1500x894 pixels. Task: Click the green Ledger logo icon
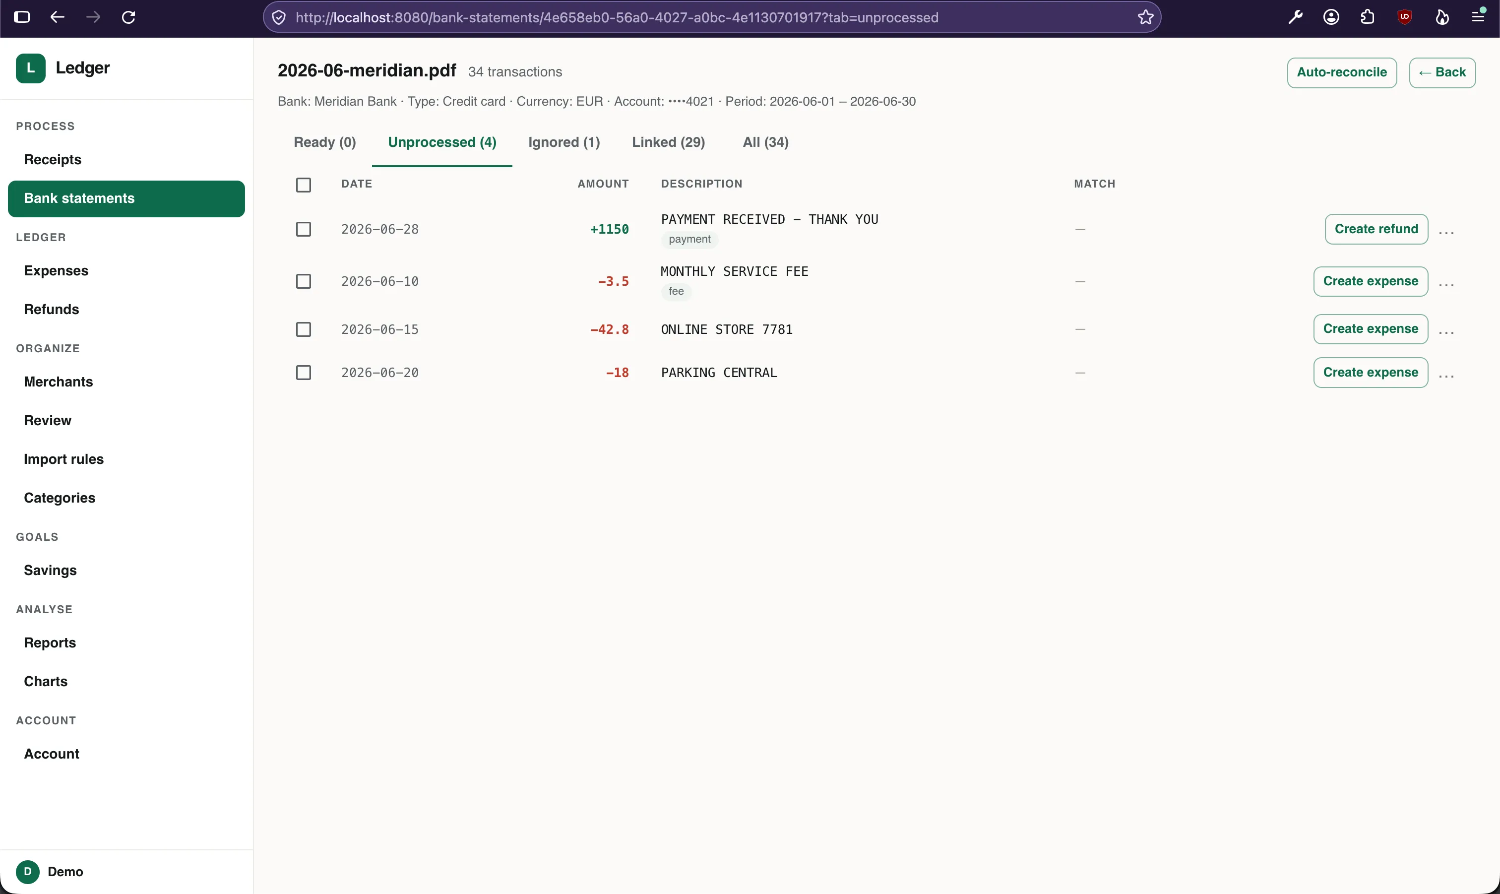(x=31, y=68)
